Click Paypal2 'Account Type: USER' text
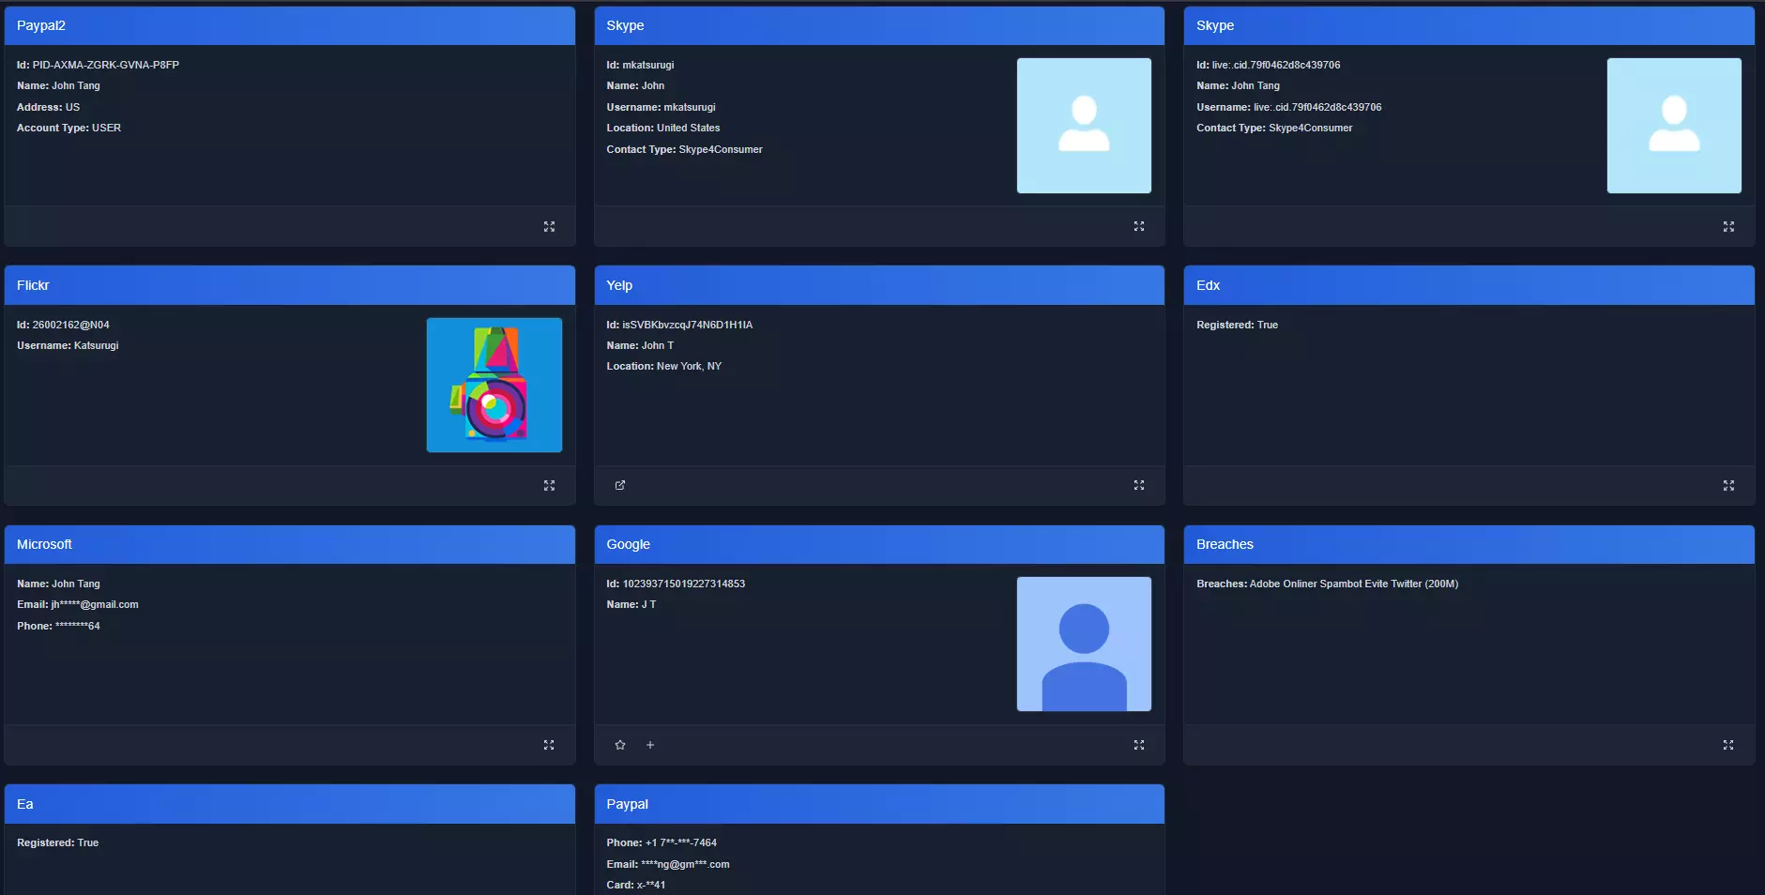The image size is (1765, 895). pyautogui.click(x=68, y=128)
